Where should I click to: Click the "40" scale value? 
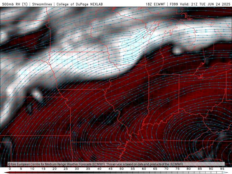coord(99,169)
